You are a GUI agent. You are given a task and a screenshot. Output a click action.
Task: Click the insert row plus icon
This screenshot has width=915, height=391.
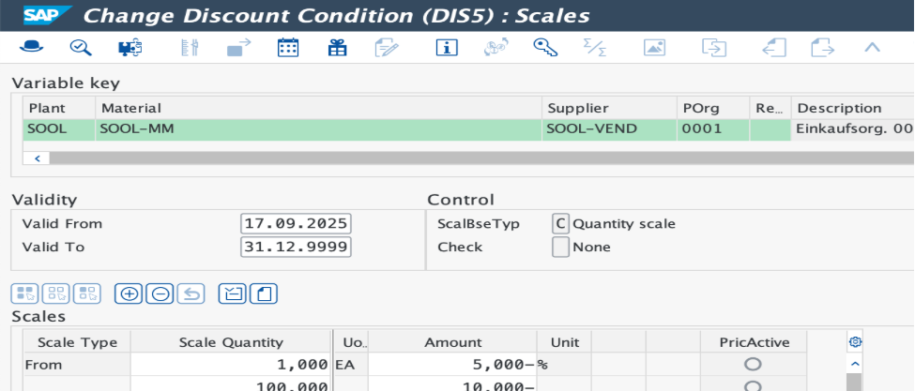coord(129,293)
